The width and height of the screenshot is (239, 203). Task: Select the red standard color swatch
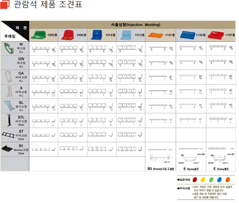(195, 179)
